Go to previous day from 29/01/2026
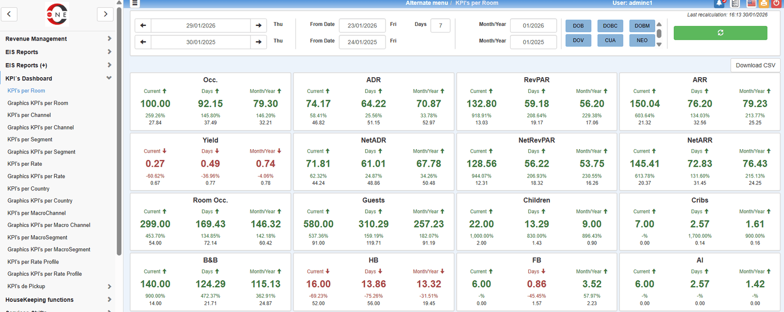 click(143, 25)
